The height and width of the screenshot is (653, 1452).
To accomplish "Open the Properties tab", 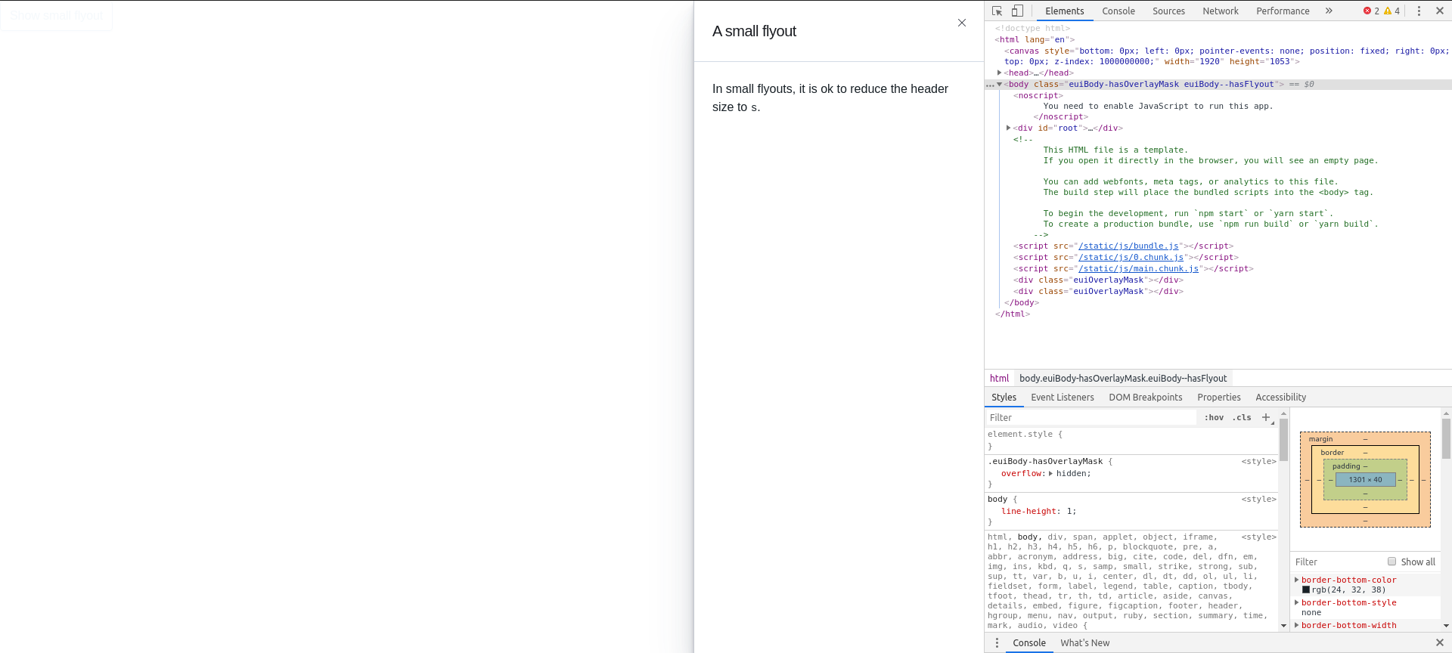I will [x=1218, y=397].
